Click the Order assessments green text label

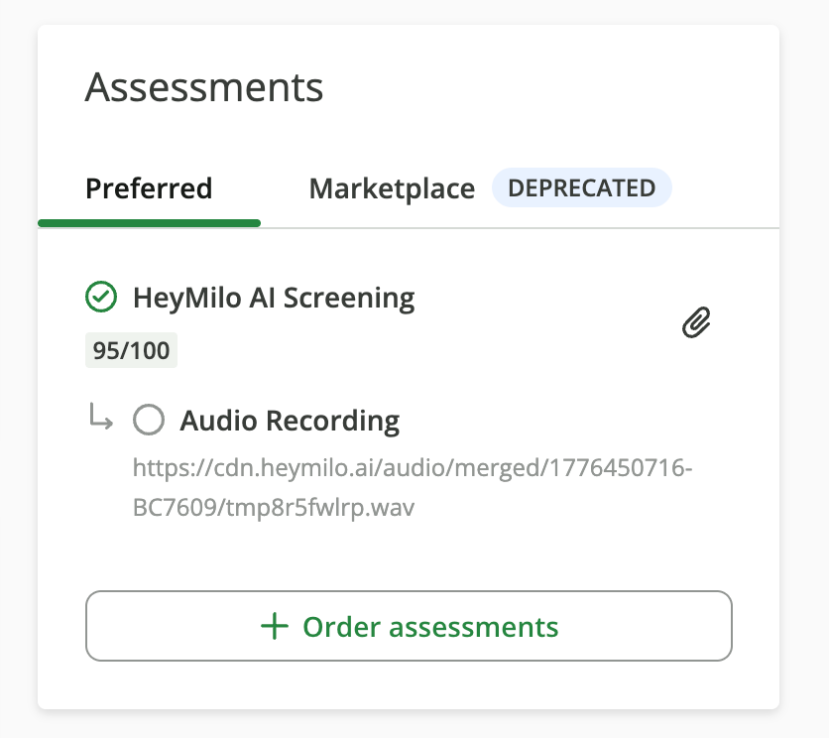click(x=430, y=627)
